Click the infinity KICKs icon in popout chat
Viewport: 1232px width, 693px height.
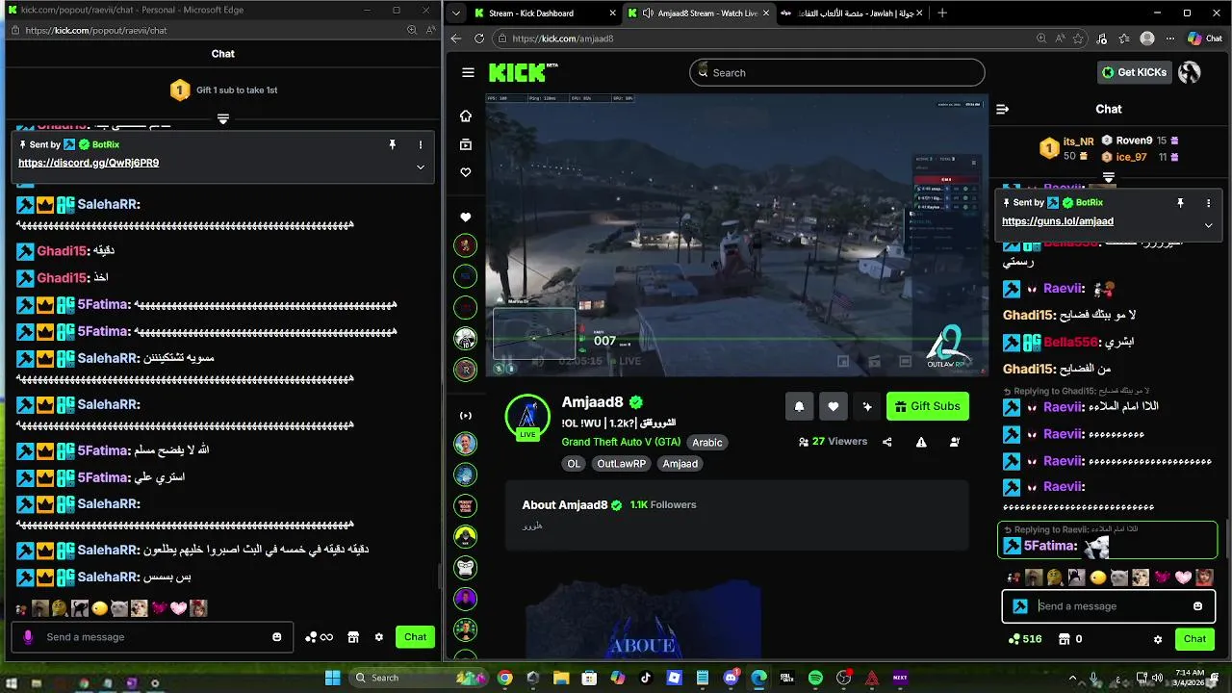click(319, 637)
